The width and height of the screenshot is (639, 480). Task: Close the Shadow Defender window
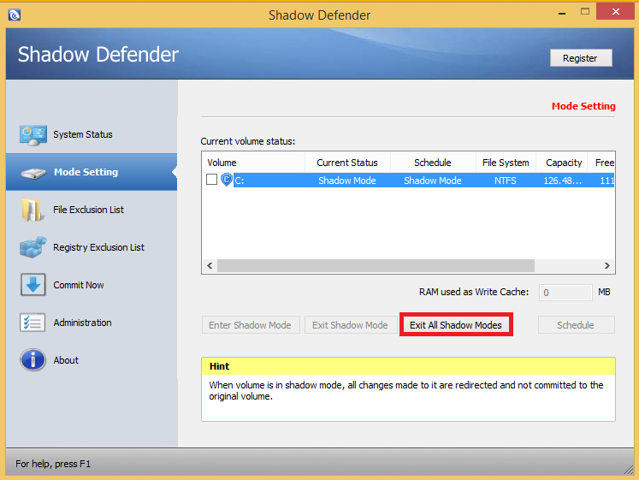click(615, 11)
